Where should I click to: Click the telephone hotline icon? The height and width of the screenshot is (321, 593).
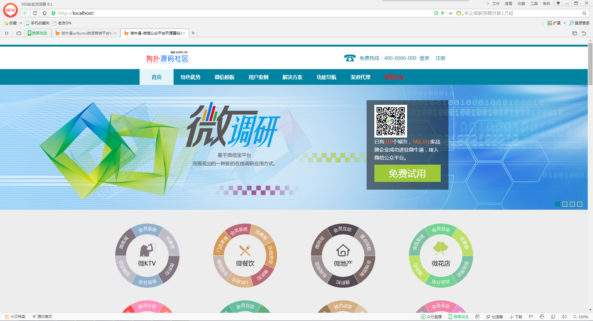click(x=350, y=58)
